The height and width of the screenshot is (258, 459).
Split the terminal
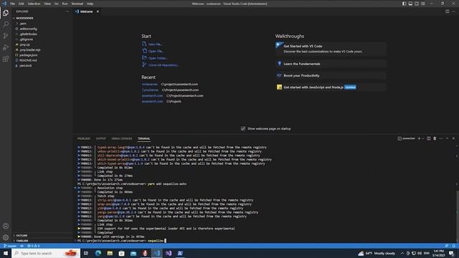pos(429,138)
